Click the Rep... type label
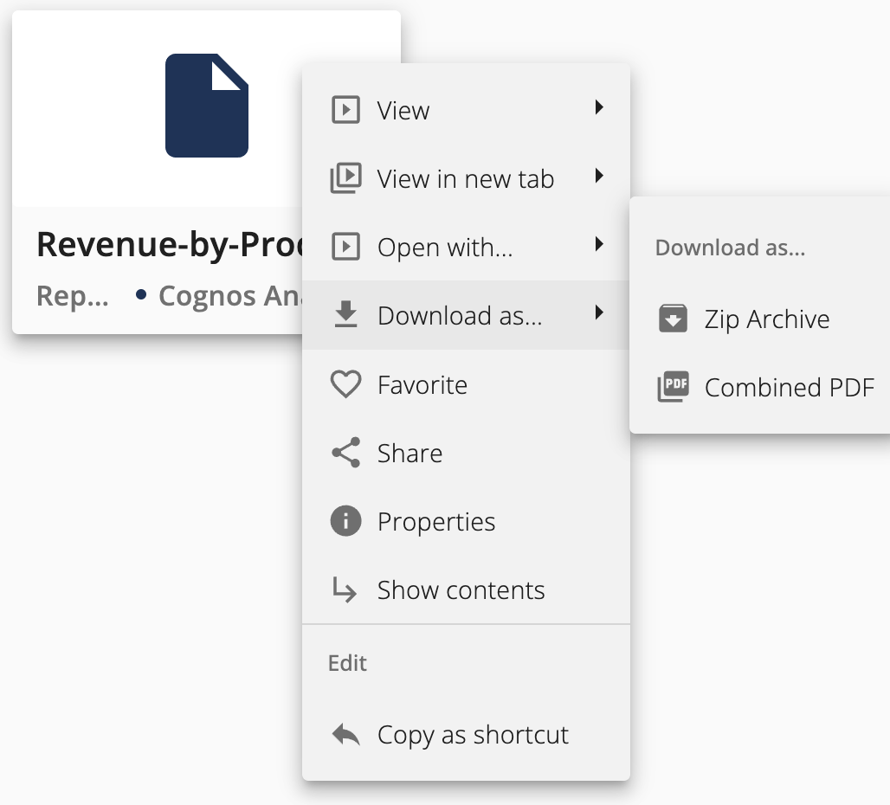Screen dimensions: 890x805 [x=72, y=295]
